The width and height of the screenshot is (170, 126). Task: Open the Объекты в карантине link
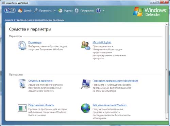coord(40,81)
